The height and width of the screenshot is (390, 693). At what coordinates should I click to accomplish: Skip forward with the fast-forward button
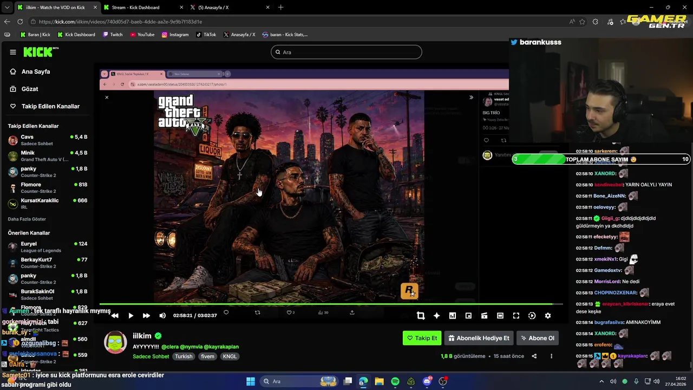[146, 315]
